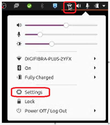Click the battery icon in top bar
The image size is (110, 125).
point(97,6)
